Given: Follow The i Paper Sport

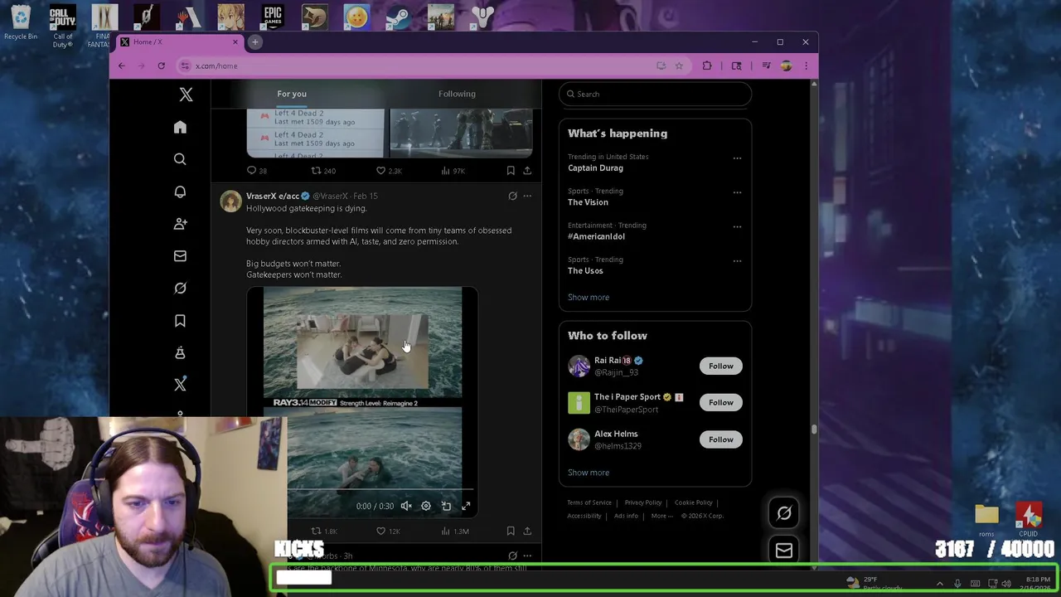Looking at the screenshot, I should pyautogui.click(x=720, y=402).
